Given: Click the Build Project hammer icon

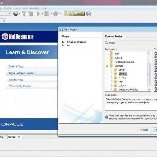Looking at the screenshot, I should tap(24, 14).
